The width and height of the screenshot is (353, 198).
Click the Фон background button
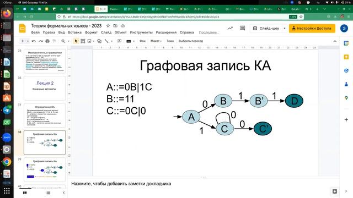(142, 41)
